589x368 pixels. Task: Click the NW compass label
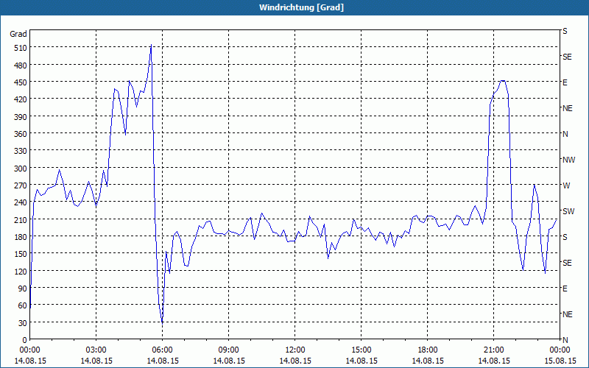point(568,160)
